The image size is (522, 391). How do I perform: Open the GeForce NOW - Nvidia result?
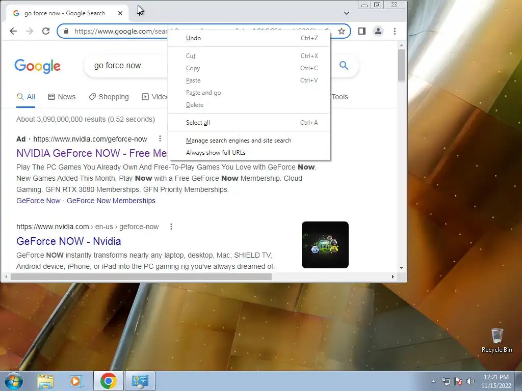(x=69, y=241)
